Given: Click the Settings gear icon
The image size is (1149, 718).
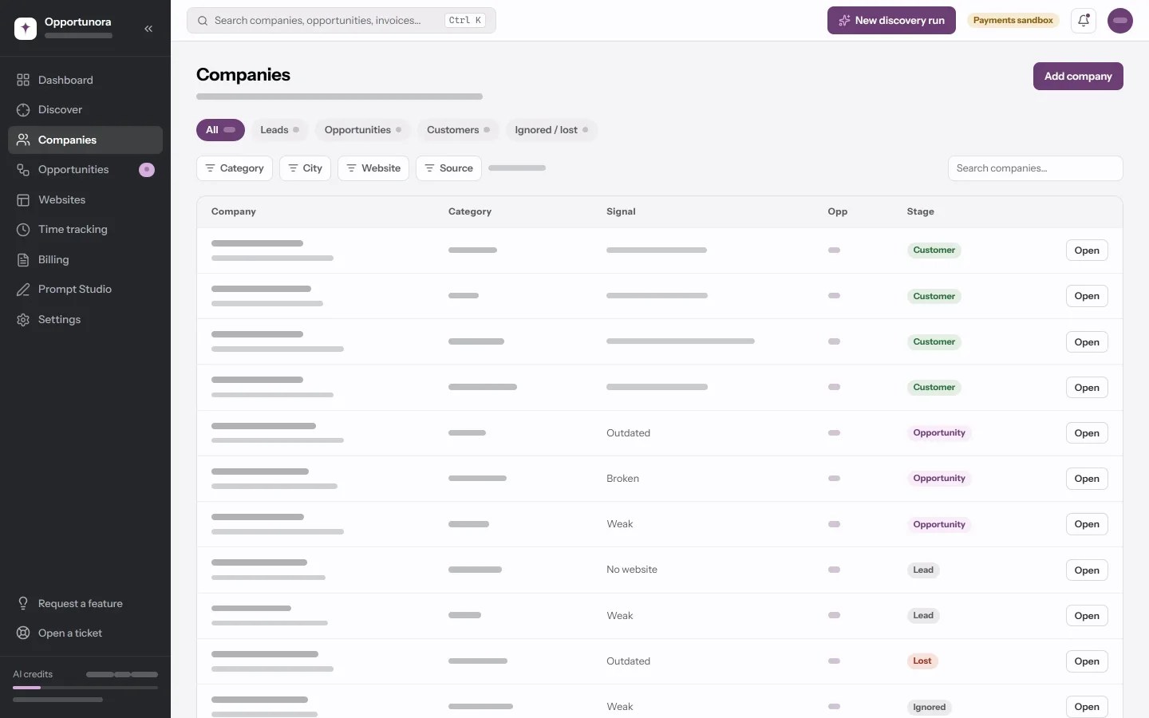Looking at the screenshot, I should point(23,319).
